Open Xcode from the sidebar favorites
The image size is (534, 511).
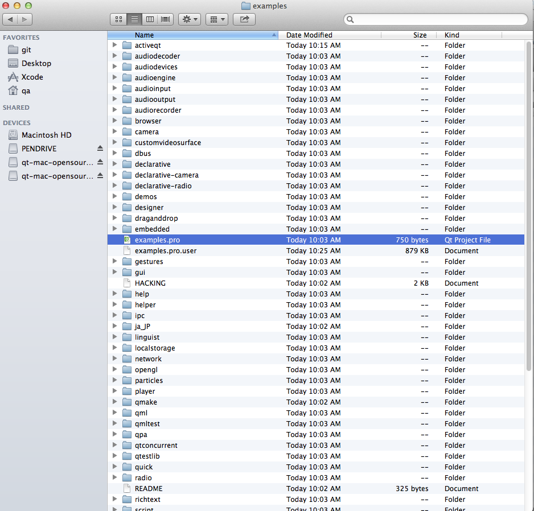[32, 77]
